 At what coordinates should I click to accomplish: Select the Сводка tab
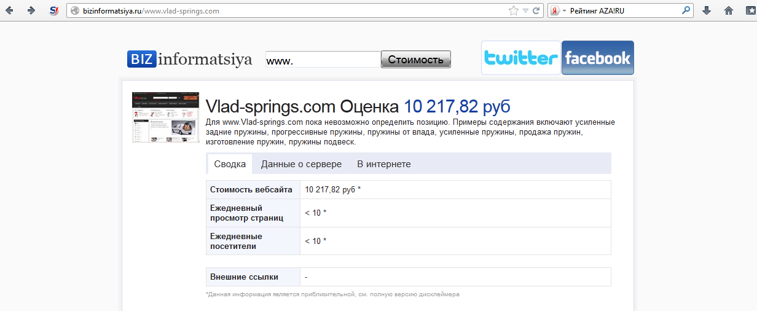tap(230, 164)
